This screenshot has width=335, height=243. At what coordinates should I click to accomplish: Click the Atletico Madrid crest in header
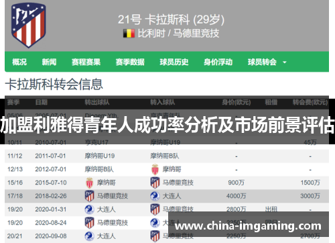28,26
